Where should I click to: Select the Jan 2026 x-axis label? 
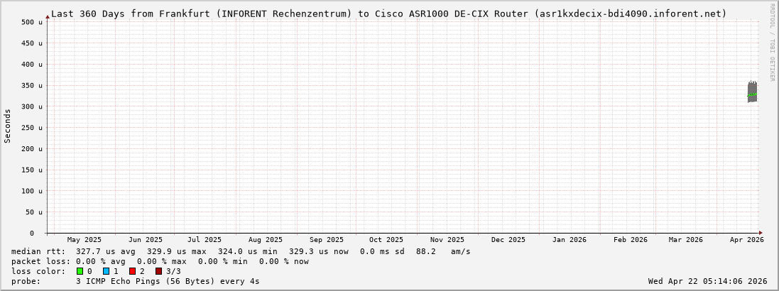tap(569, 240)
